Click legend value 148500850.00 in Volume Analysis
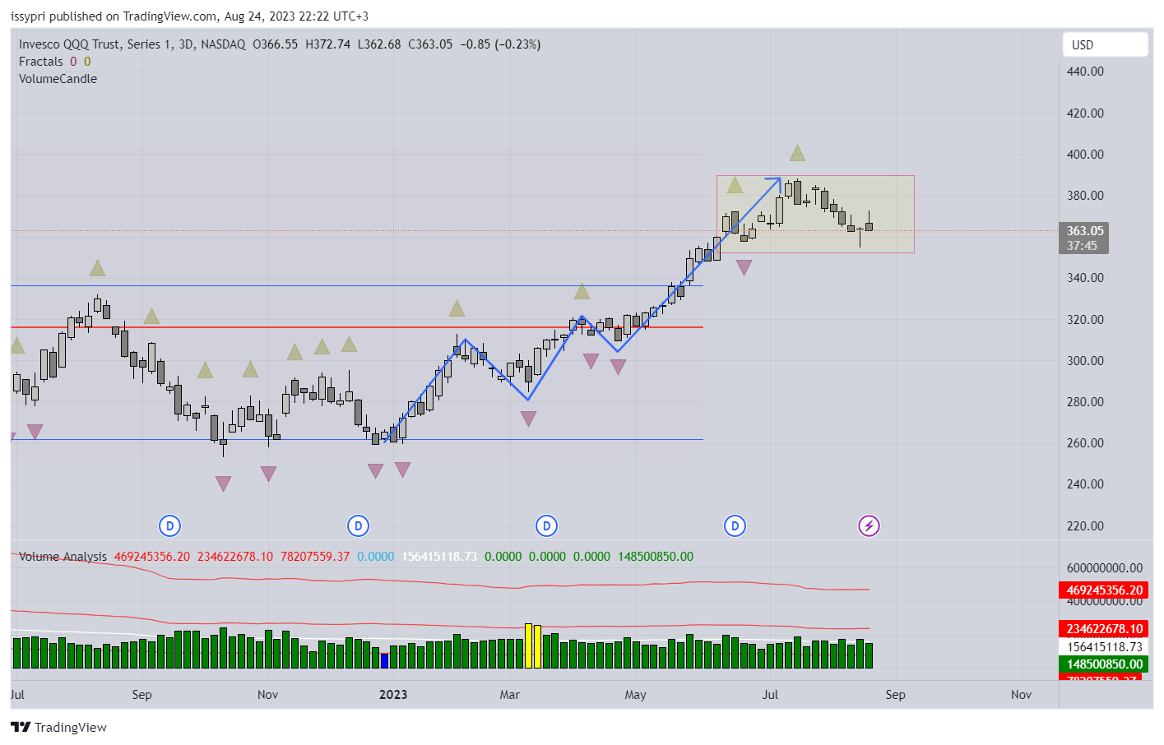Viewport: 1164px width, 745px height. (656, 557)
